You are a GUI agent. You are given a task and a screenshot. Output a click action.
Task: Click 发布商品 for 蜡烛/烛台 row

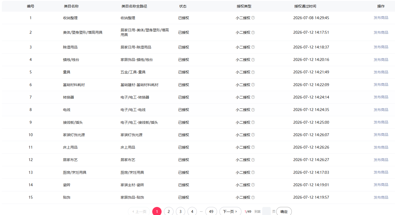pos(381,60)
